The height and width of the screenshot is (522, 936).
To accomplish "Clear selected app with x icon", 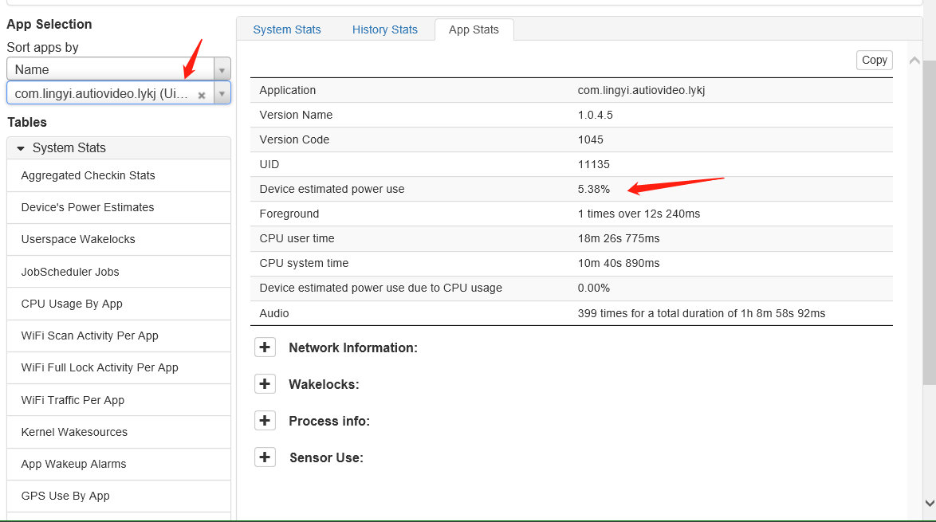I will [202, 95].
